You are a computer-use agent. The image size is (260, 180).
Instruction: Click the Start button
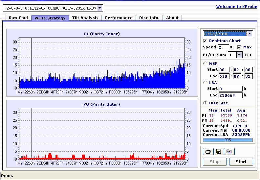(x=241, y=162)
